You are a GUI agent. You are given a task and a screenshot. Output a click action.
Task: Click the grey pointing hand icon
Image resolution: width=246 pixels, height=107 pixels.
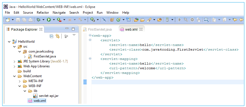pos(199,20)
